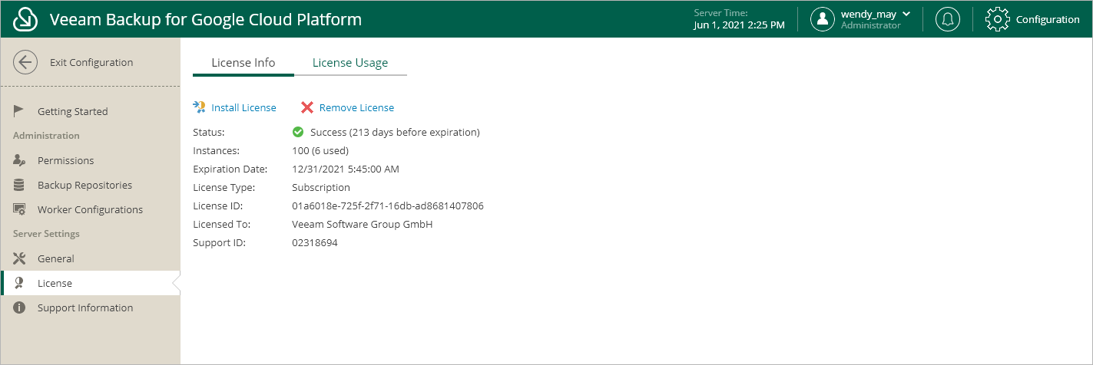1093x365 pixels.
Task: Click the Install License link
Action: (243, 108)
